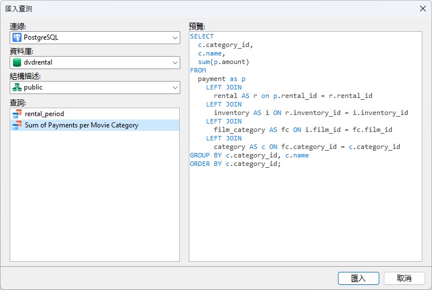Click the PostgreSQL elephant icon in connection field
The width and height of the screenshot is (432, 290).
click(17, 37)
